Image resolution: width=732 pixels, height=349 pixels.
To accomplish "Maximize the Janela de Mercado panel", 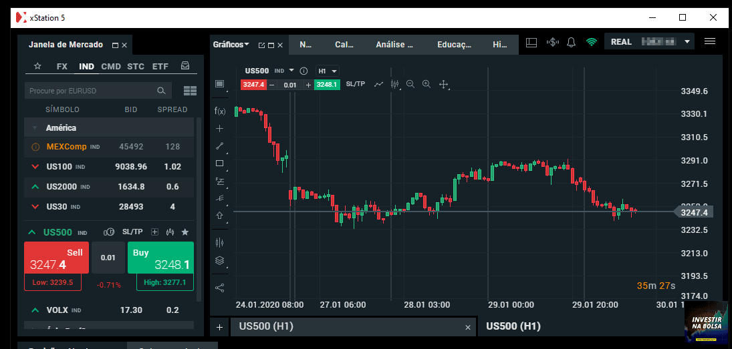I will 115,45.
